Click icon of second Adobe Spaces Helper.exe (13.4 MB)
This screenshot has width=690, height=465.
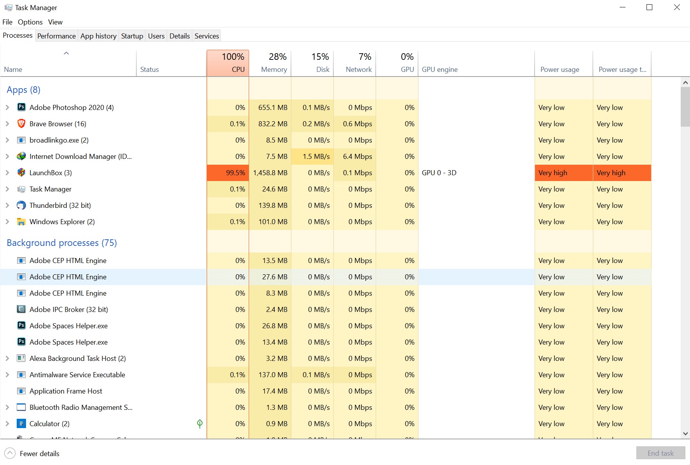pos(21,342)
